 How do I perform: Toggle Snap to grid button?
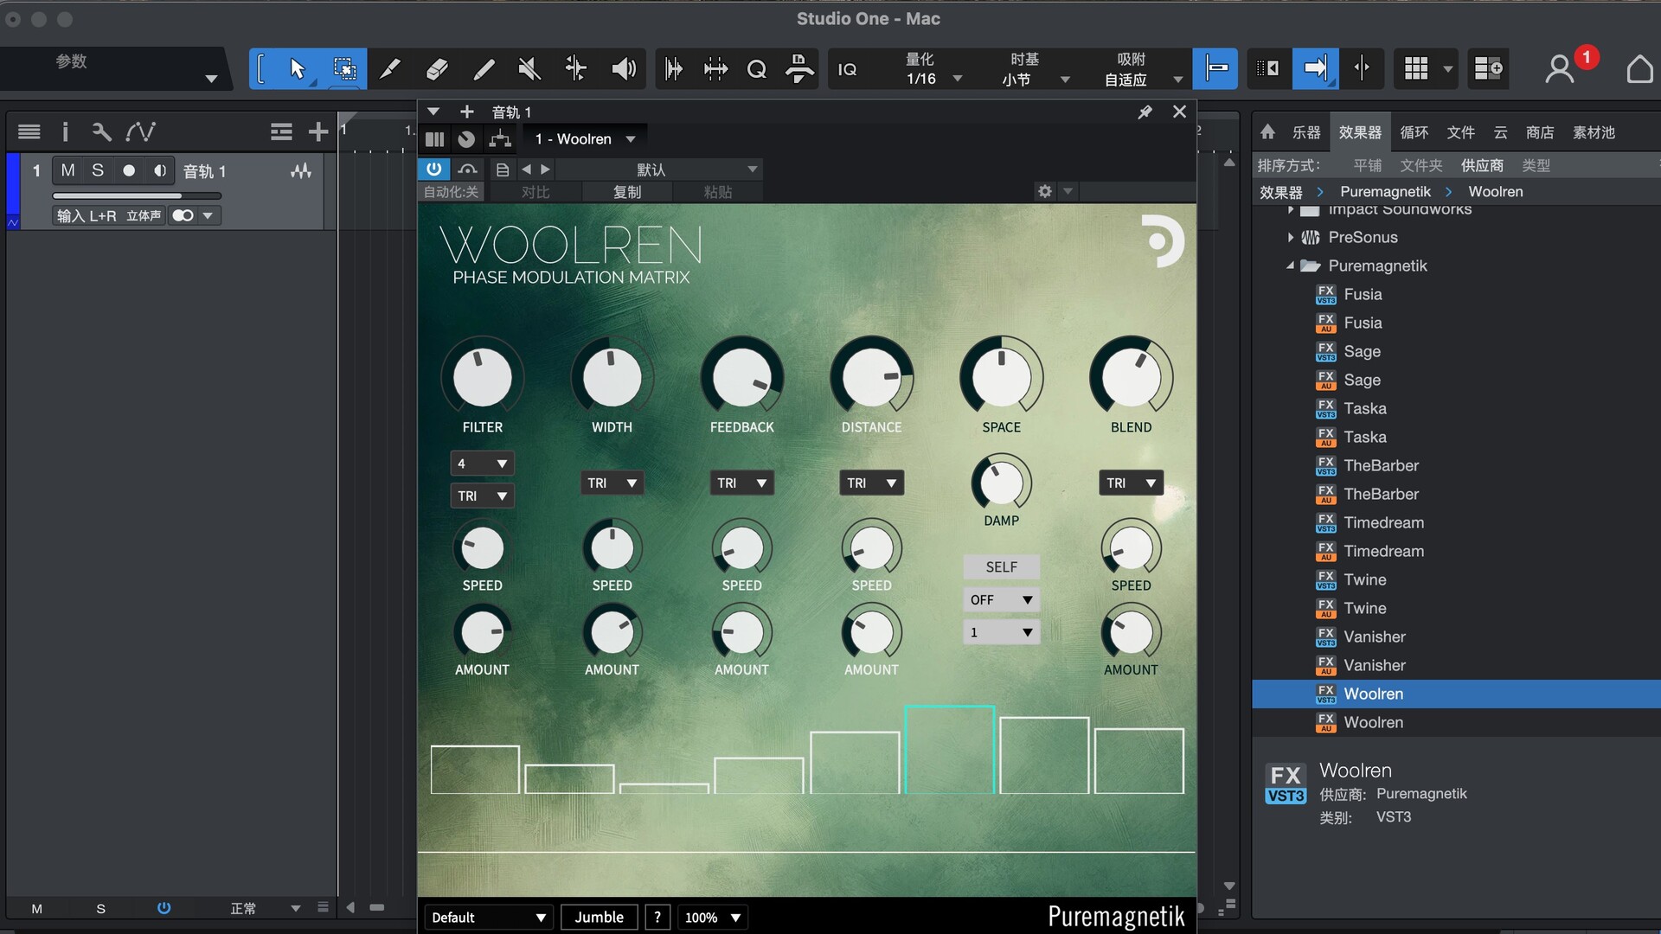coord(1215,69)
